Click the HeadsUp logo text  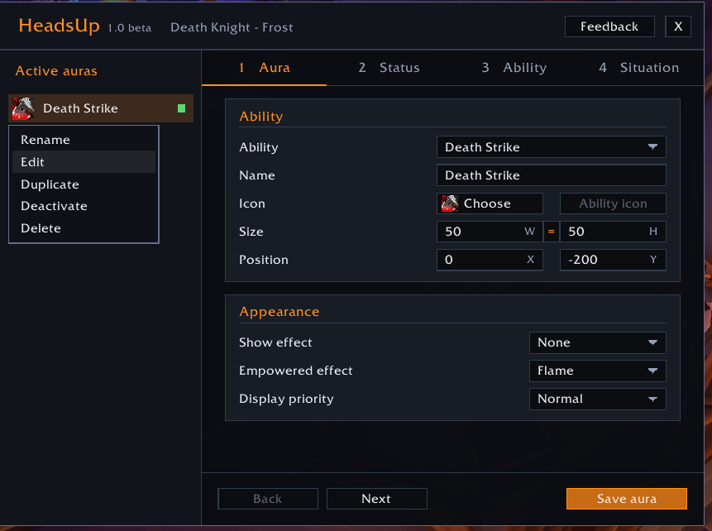coord(59,26)
